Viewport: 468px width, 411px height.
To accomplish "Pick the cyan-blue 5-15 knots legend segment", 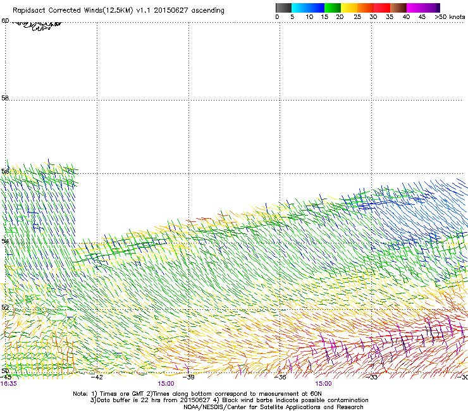I will [308, 8].
